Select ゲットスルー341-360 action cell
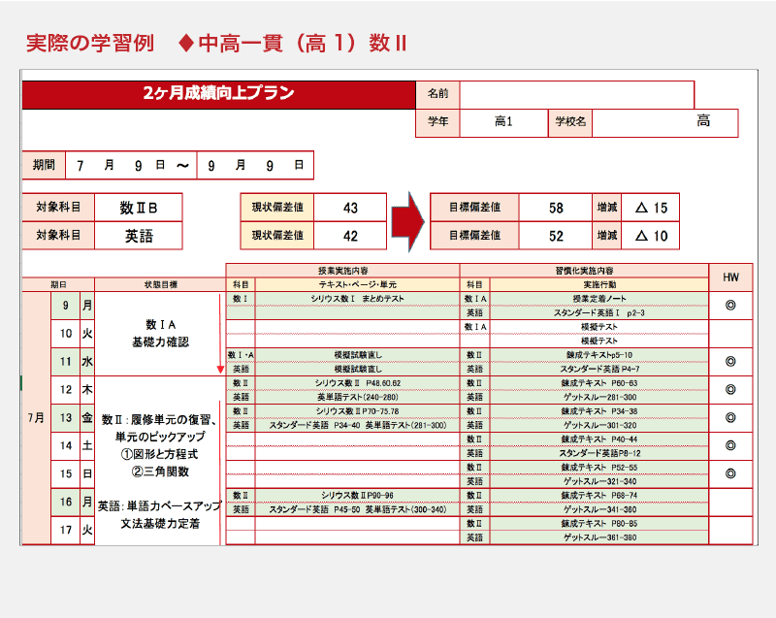The width and height of the screenshot is (776, 618). tap(599, 509)
